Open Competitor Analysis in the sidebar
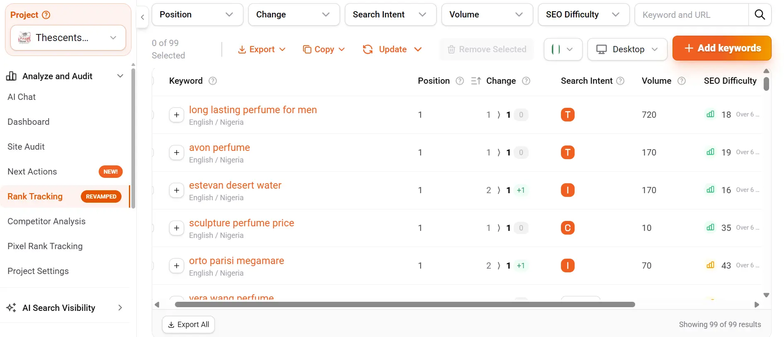 click(x=46, y=221)
